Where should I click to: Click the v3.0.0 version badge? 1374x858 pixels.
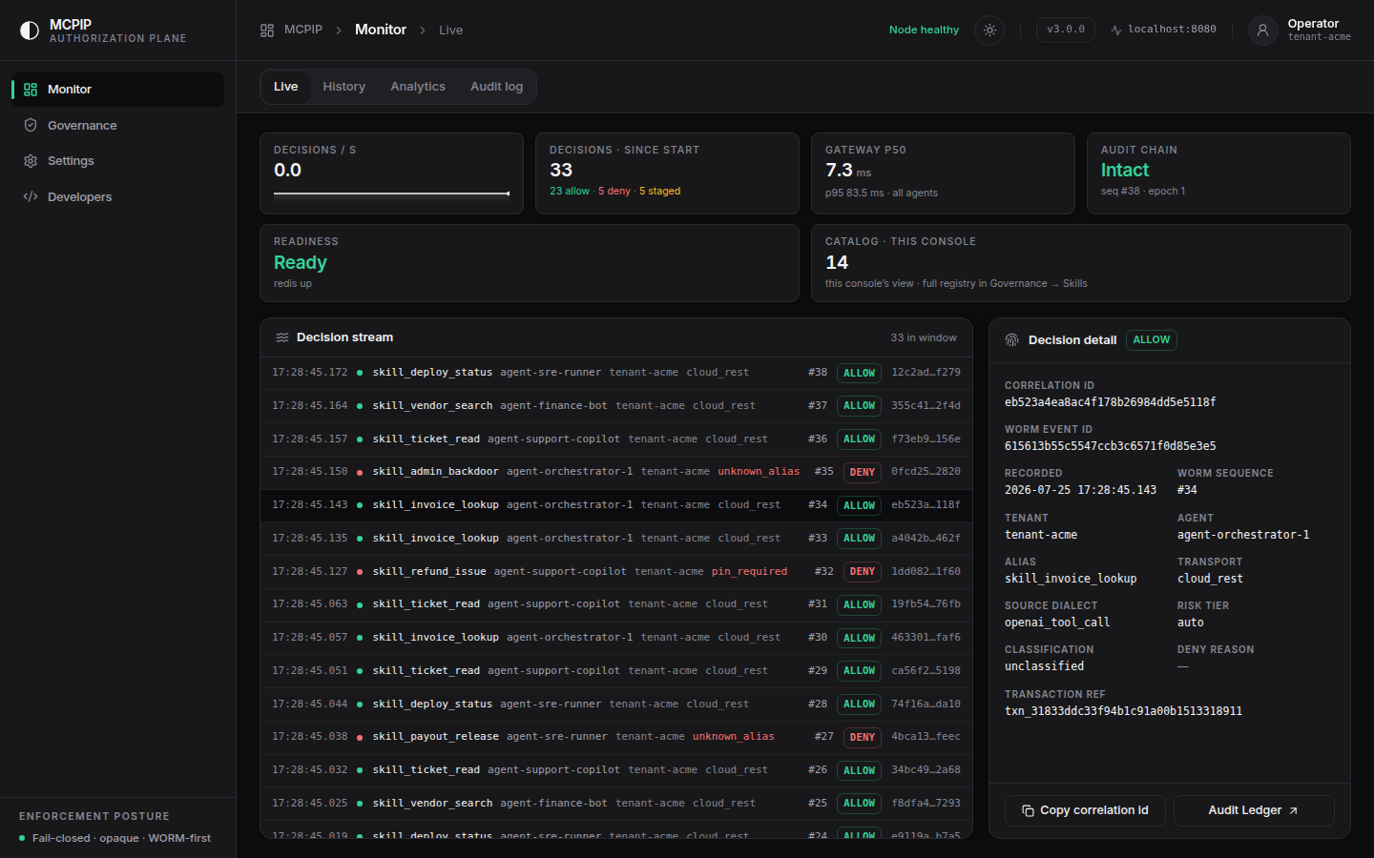click(1066, 30)
